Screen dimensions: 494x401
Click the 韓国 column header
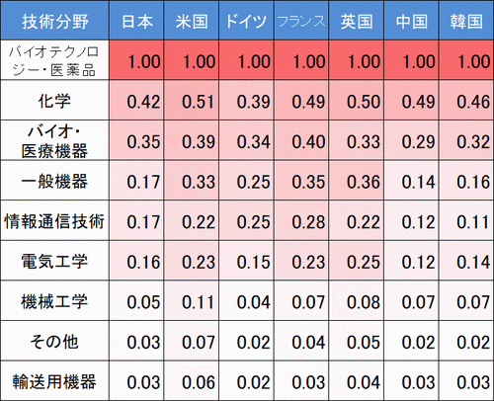[x=466, y=21]
